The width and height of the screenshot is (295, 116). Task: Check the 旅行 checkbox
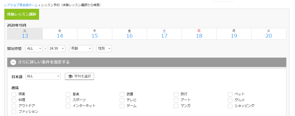pyautogui.click(x=176, y=94)
